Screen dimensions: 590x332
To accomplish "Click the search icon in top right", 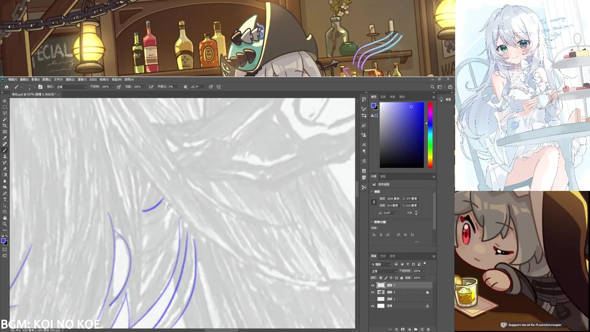I will (432, 87).
